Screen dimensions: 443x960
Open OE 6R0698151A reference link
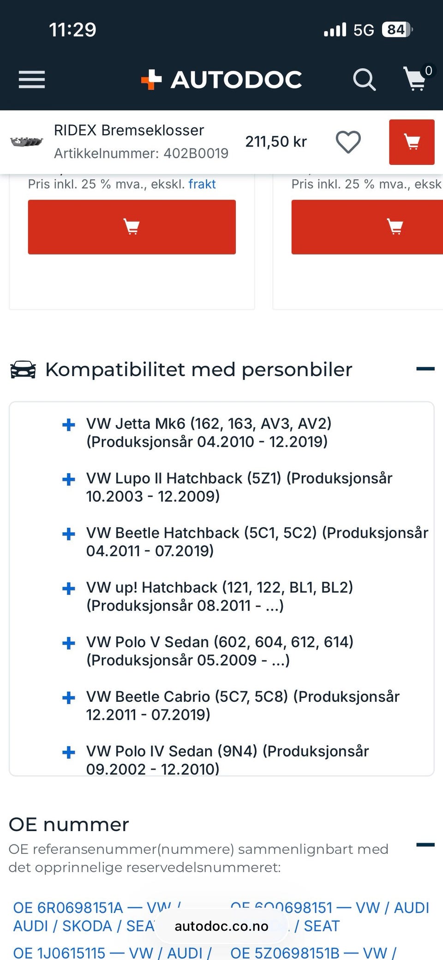click(x=69, y=908)
